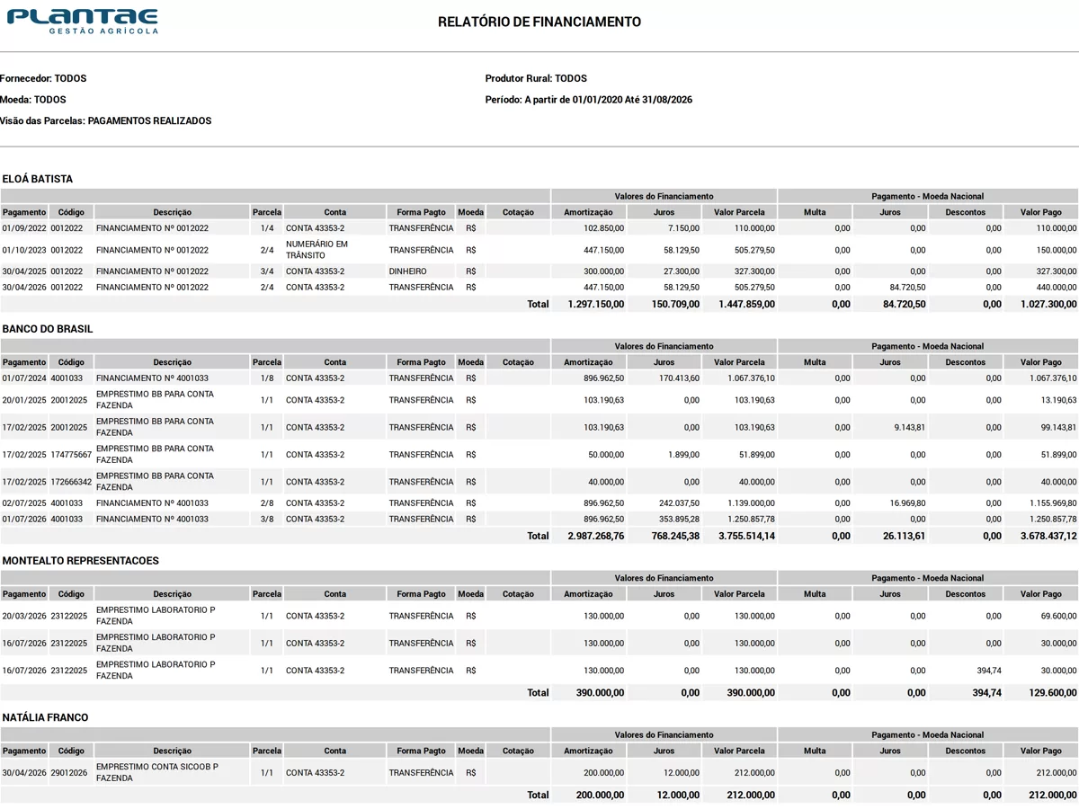
Task: Click the 'ELOÁ BATISTA' section heading
Action: point(38,179)
